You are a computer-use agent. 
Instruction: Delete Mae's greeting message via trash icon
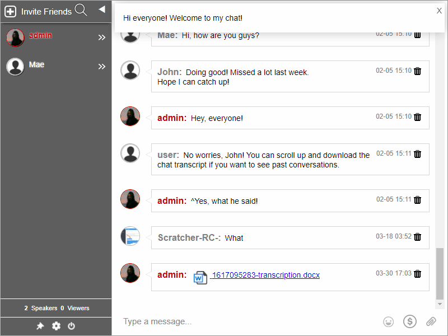(x=417, y=34)
